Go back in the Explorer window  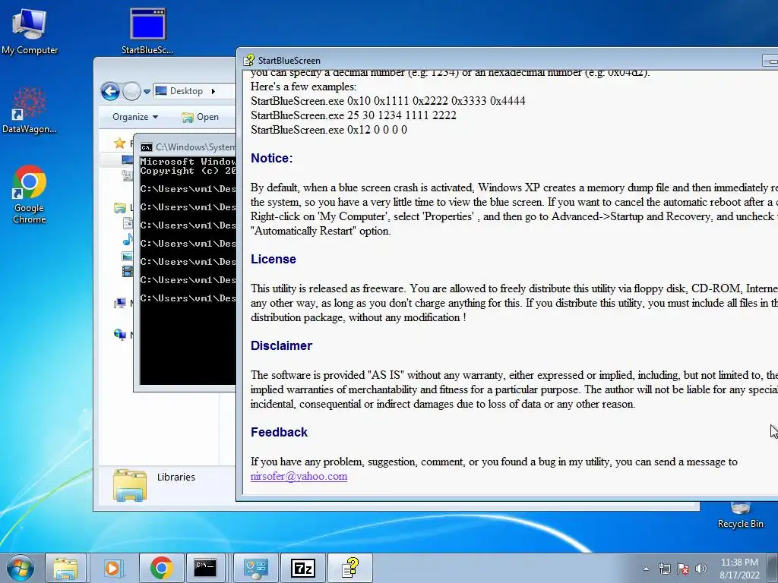point(110,91)
